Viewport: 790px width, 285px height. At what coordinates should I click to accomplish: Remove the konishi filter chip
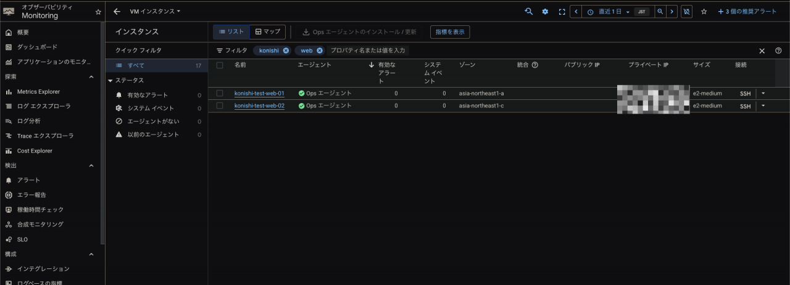(x=286, y=51)
